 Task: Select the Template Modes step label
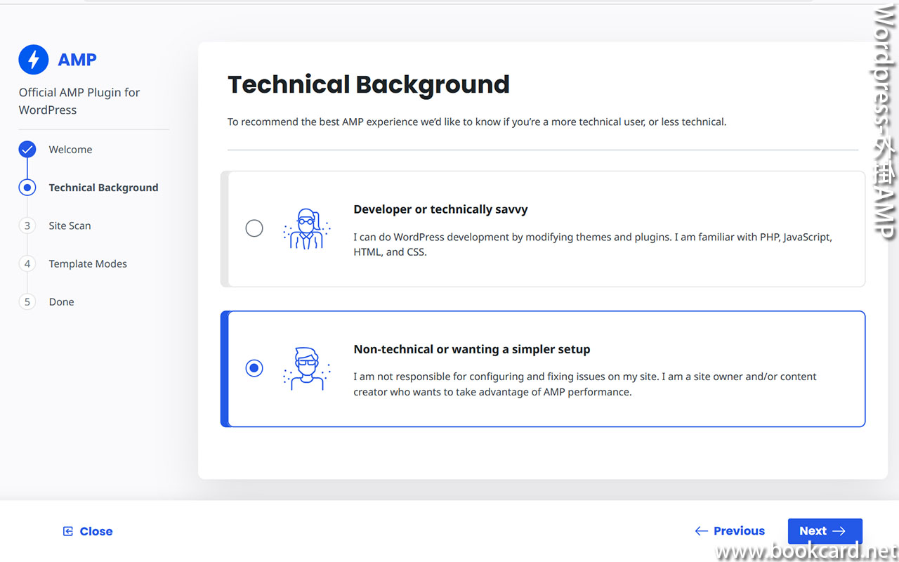click(88, 264)
